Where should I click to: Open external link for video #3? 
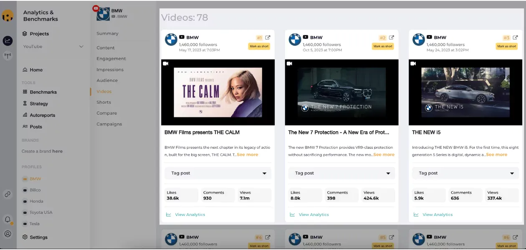click(x=516, y=37)
